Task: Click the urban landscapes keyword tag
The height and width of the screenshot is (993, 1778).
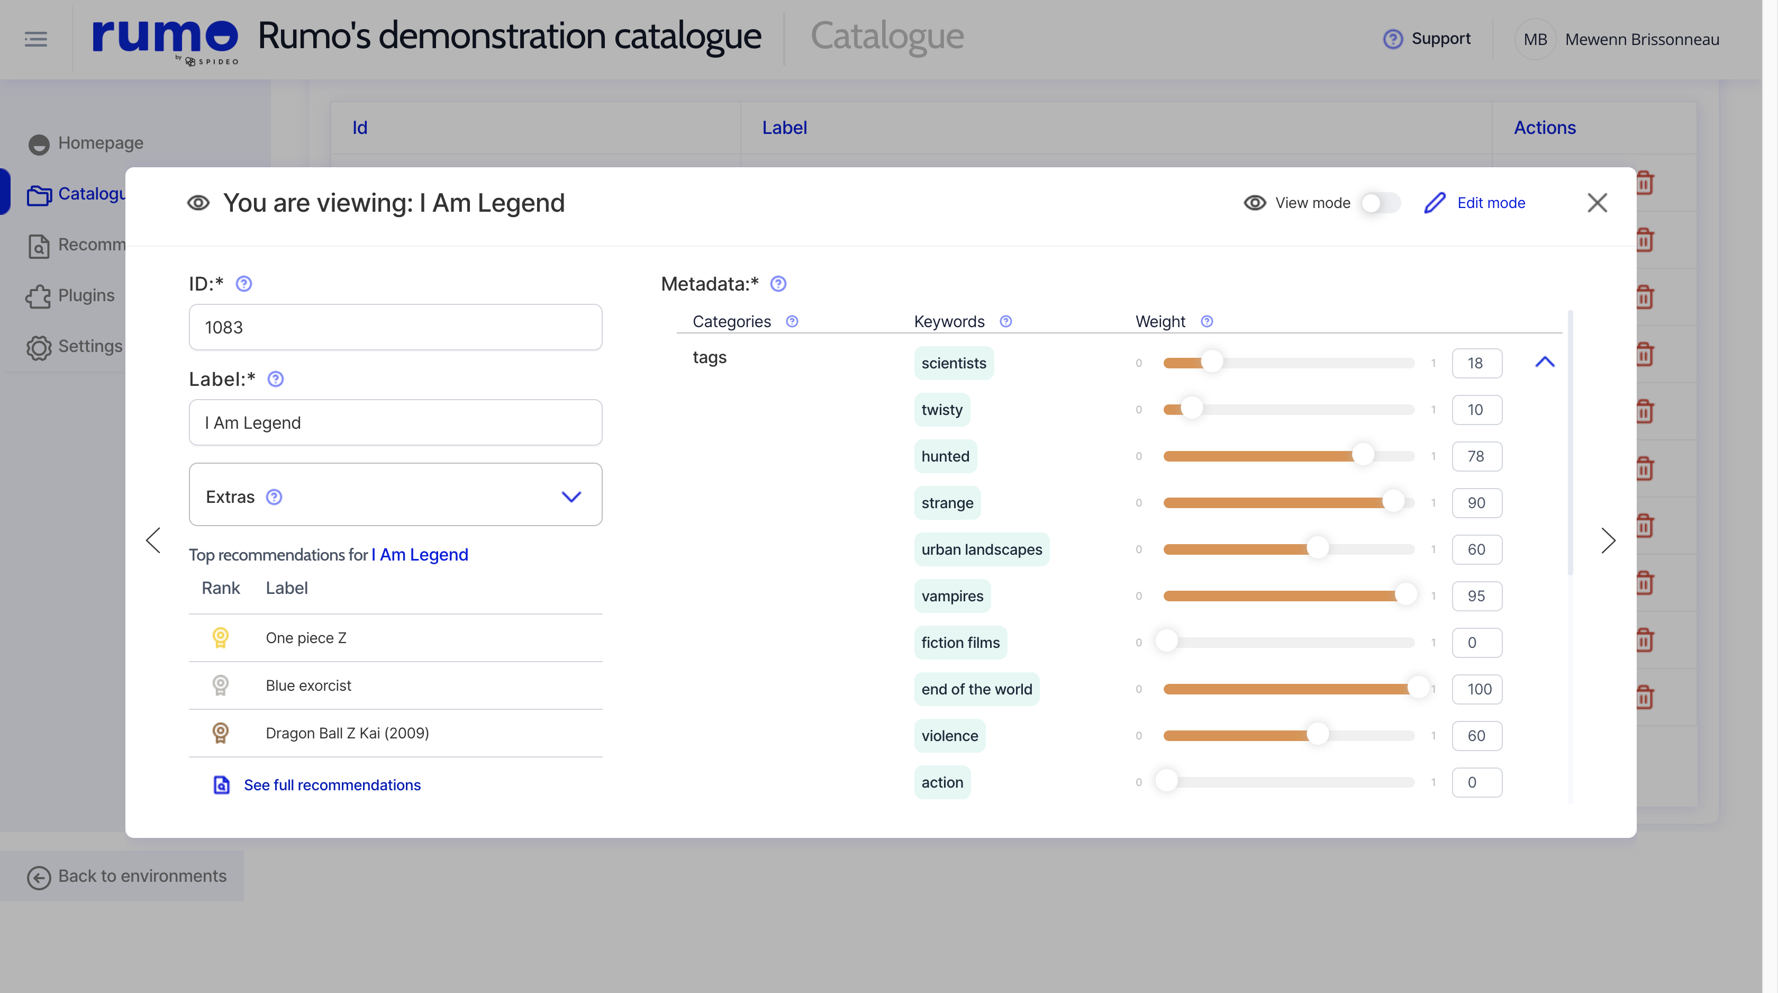Action: click(x=982, y=549)
